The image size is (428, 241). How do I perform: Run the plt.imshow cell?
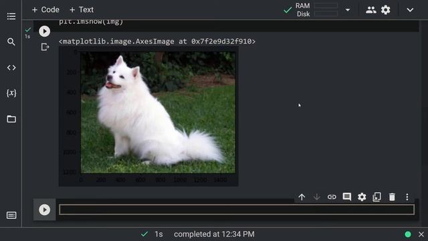point(45,31)
